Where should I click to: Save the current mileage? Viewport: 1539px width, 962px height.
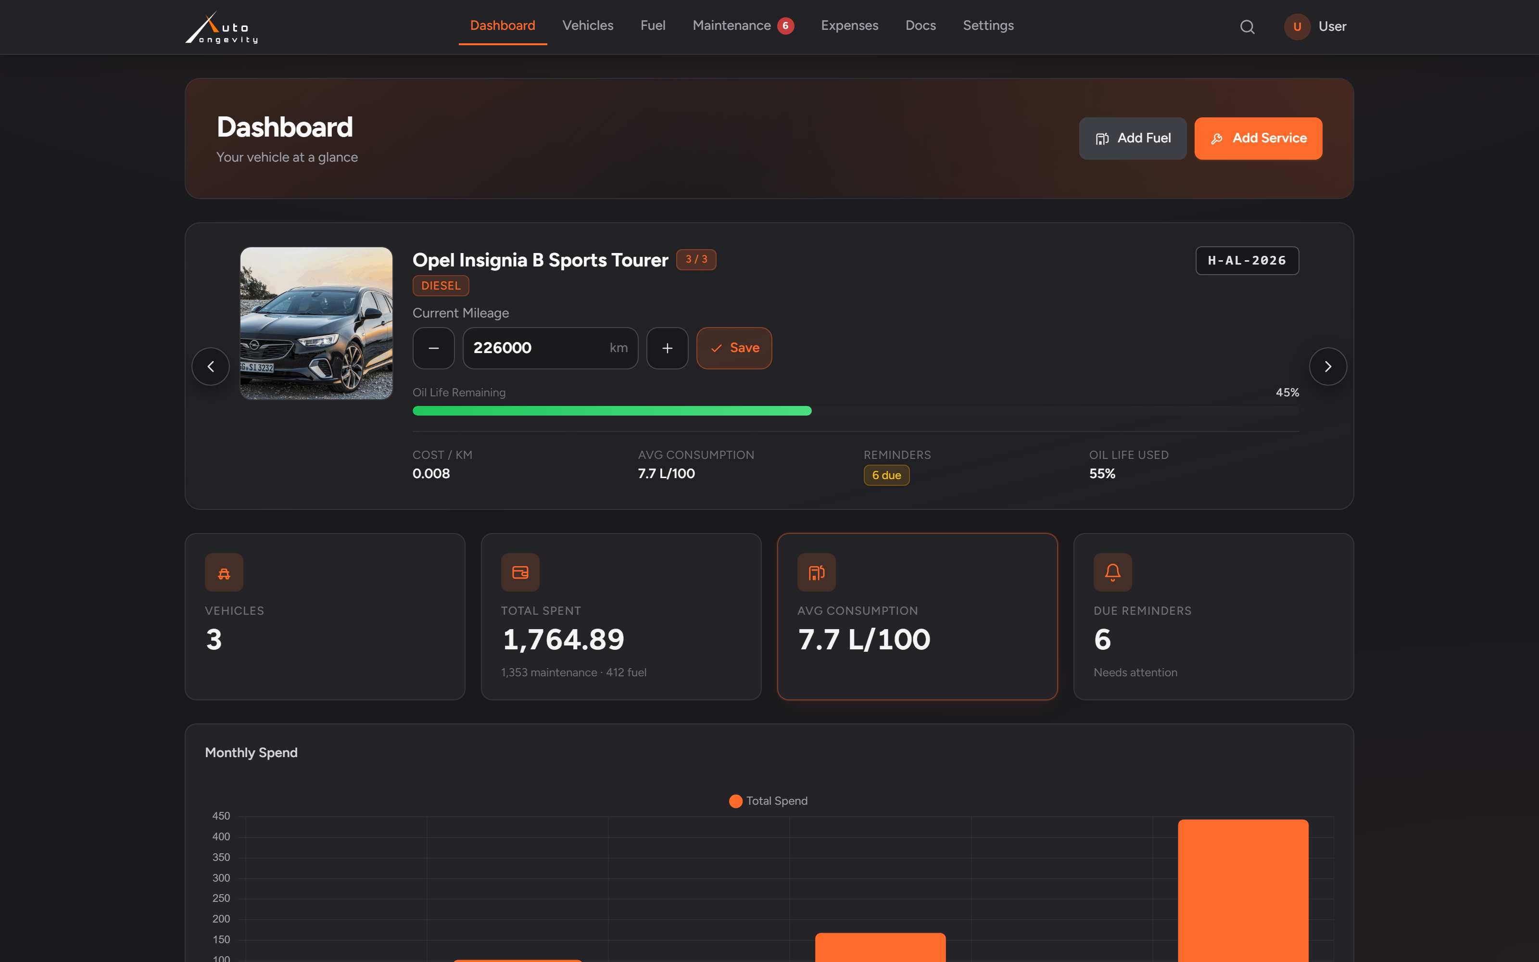734,348
